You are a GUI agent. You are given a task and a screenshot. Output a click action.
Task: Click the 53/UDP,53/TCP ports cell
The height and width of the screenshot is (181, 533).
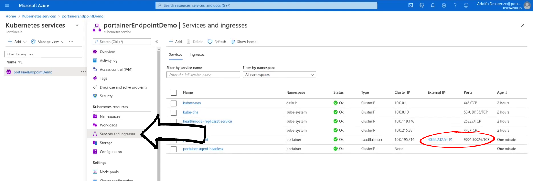(x=476, y=112)
